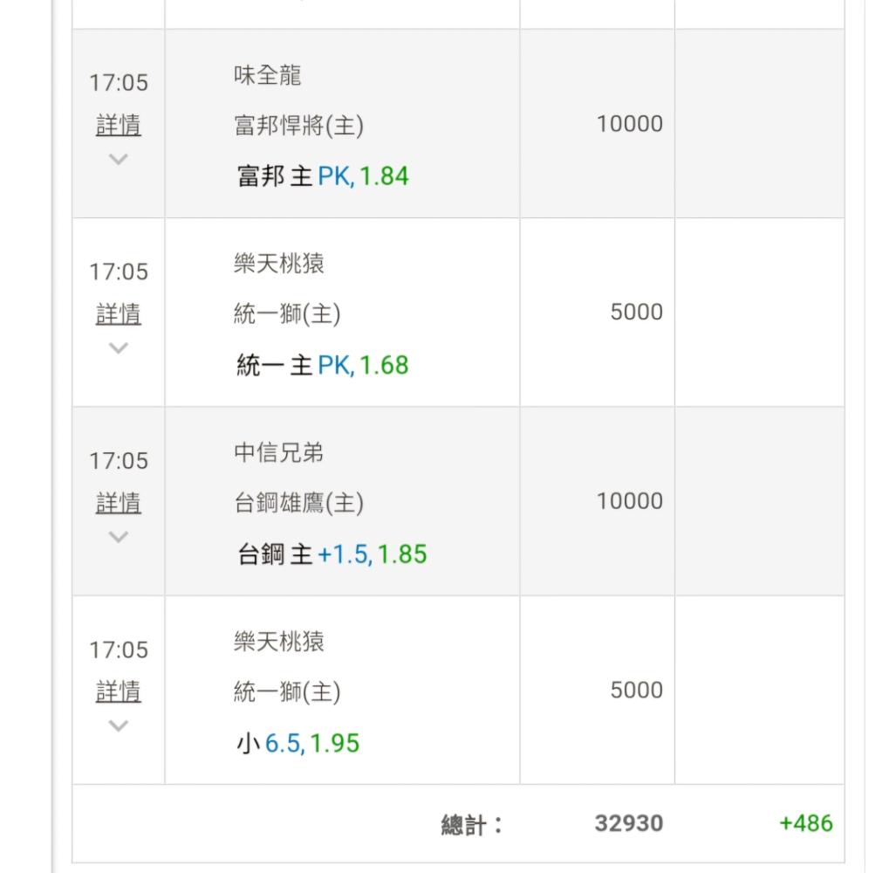Click the 味全龍 team name
This screenshot has height=873, width=896.
point(268,75)
